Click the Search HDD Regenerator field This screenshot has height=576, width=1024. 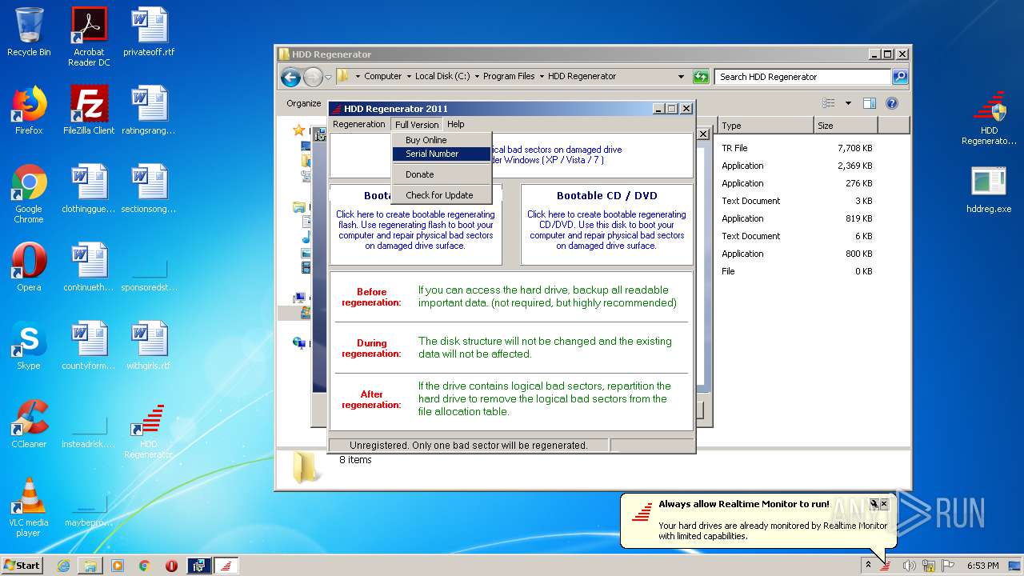pyautogui.click(x=802, y=77)
